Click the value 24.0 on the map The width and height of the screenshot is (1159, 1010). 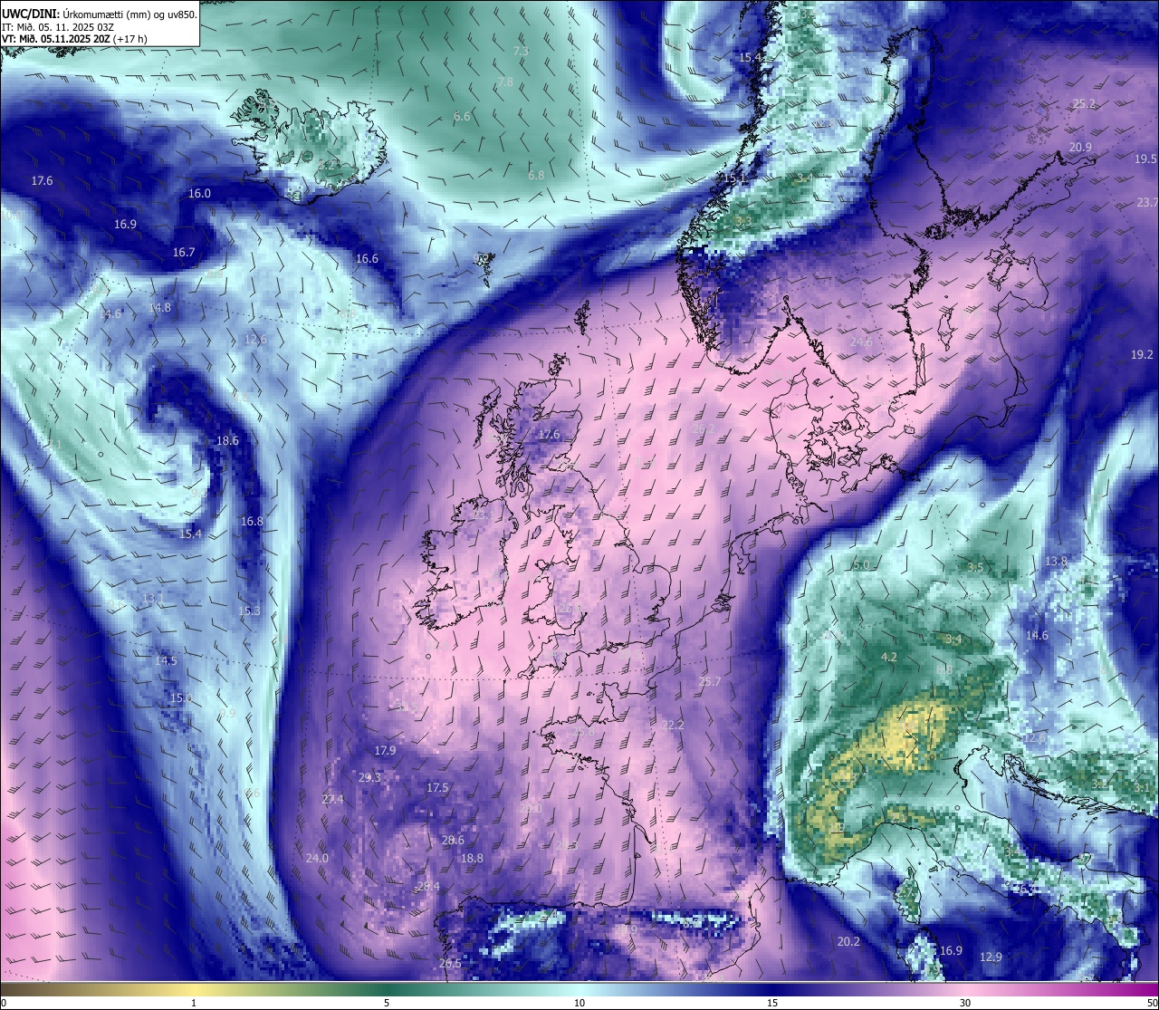click(x=317, y=859)
